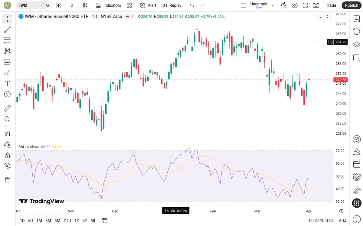The image size is (363, 226).
Task: Open the Indicators dialog
Action: 108,5
